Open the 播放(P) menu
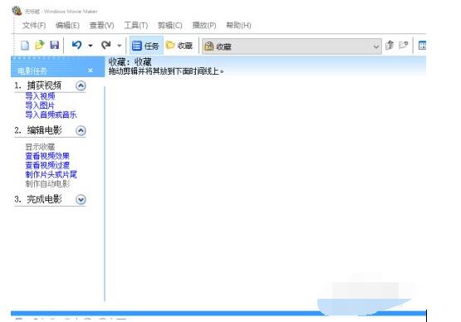Image resolution: width=461 pixels, height=322 pixels. (204, 26)
